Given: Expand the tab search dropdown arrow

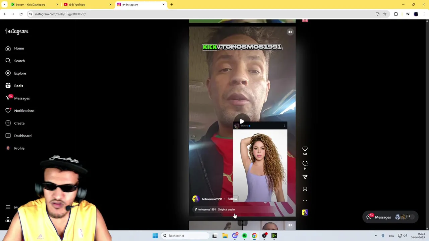Looking at the screenshot, I should click(4, 5).
